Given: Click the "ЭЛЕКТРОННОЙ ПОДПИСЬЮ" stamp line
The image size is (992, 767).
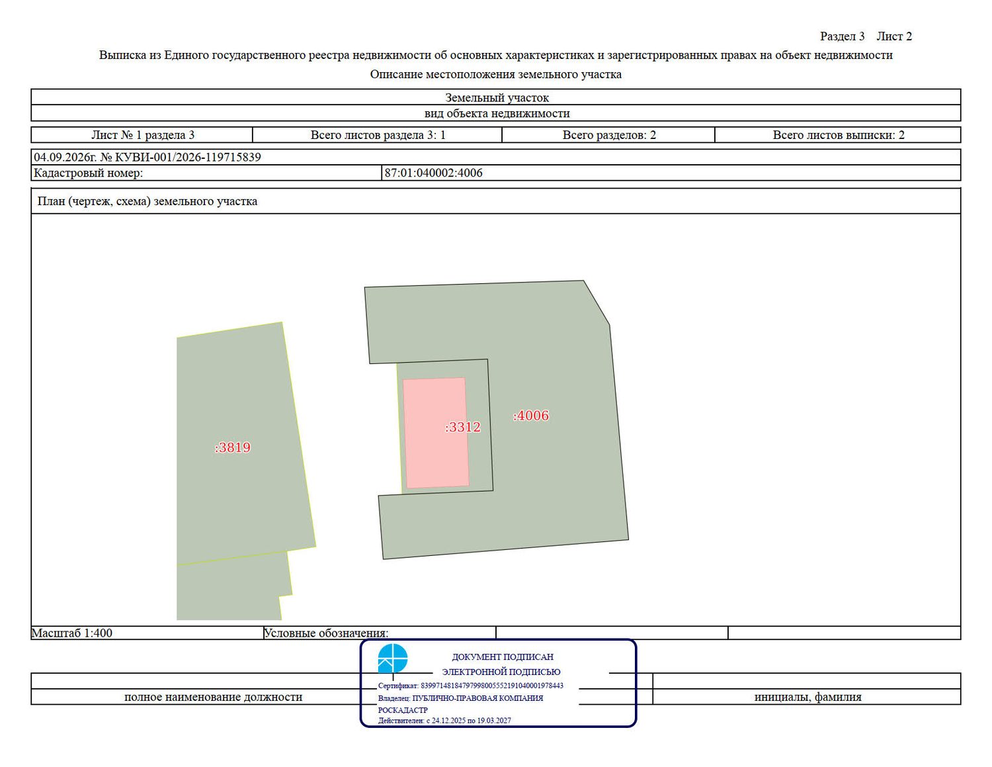Looking at the screenshot, I should click(501, 672).
